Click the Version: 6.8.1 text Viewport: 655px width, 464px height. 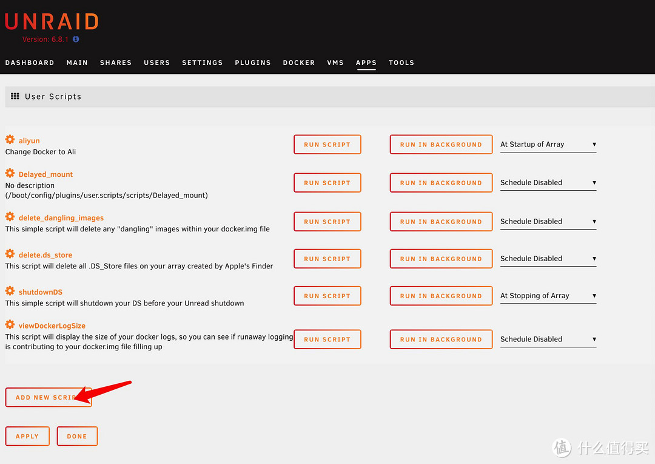tap(45, 39)
